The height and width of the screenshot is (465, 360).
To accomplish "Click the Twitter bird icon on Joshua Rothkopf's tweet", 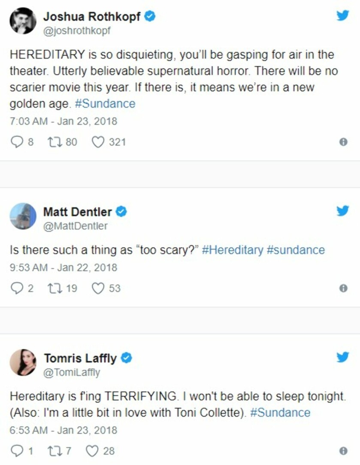I will click(342, 15).
